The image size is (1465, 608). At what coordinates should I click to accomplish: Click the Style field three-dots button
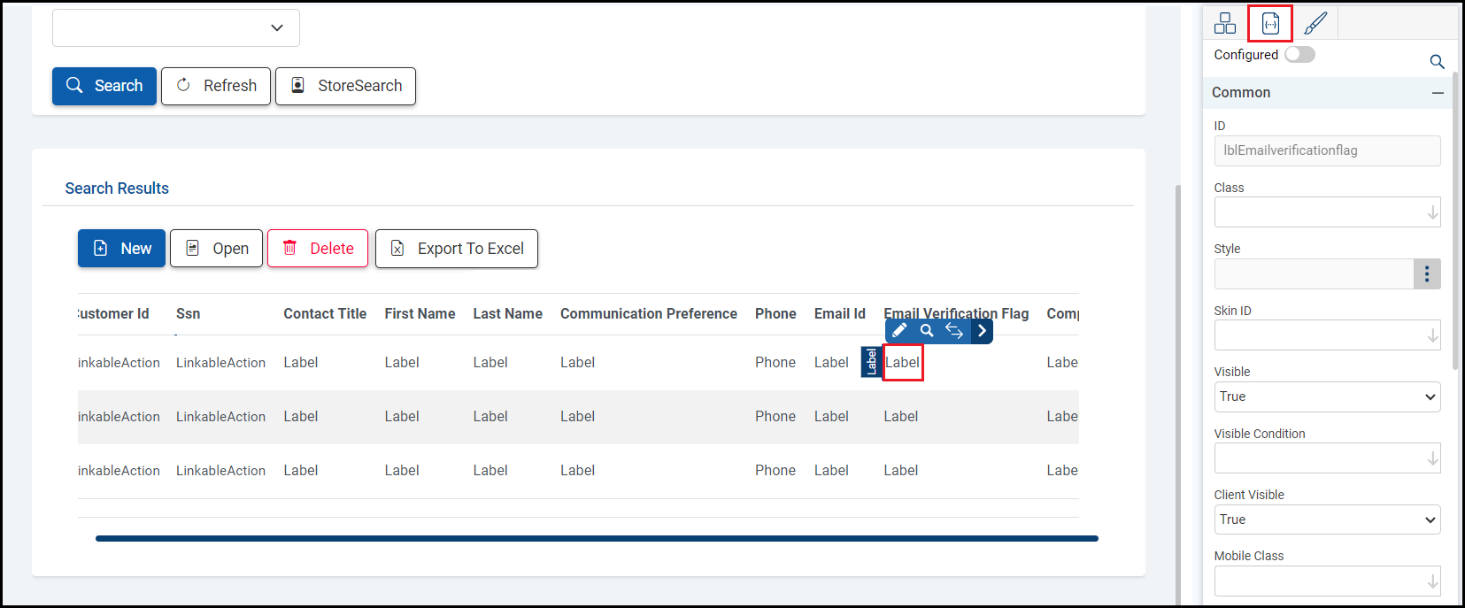tap(1426, 274)
